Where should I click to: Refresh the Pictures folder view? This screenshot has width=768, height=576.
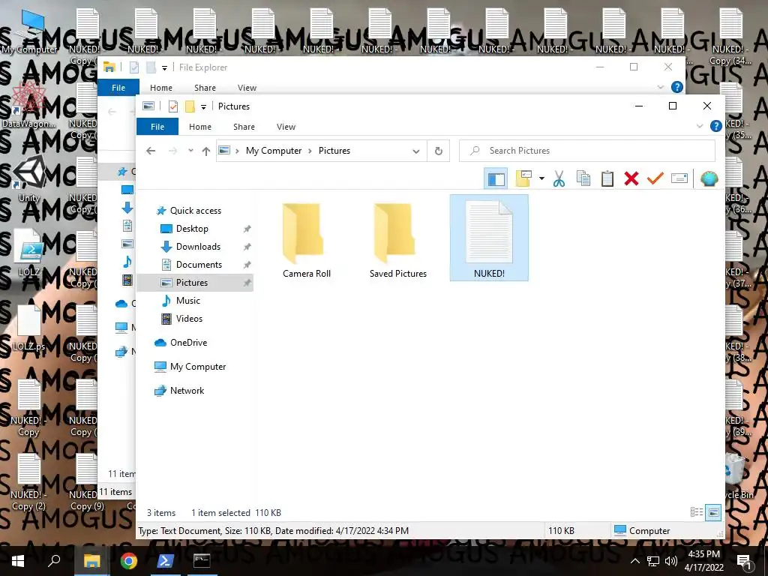[438, 151]
